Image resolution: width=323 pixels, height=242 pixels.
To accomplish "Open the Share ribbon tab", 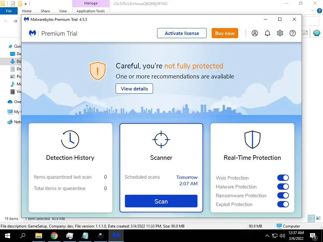I will (x=45, y=11).
